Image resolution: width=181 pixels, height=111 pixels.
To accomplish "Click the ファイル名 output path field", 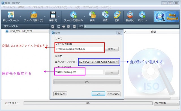I will tap(79, 72).
